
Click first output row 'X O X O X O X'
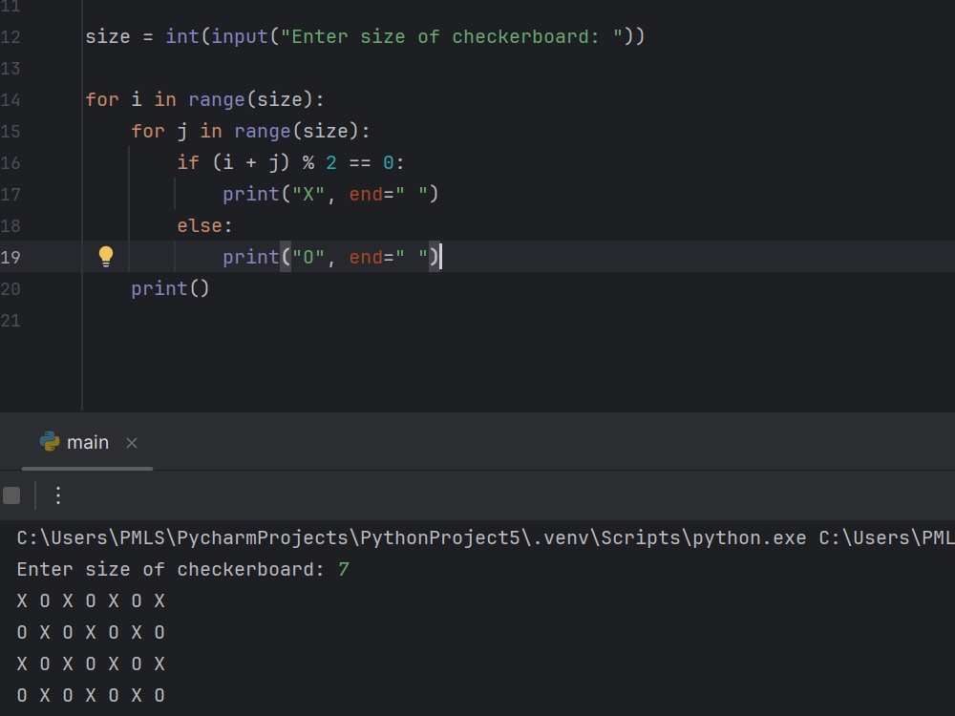point(91,601)
